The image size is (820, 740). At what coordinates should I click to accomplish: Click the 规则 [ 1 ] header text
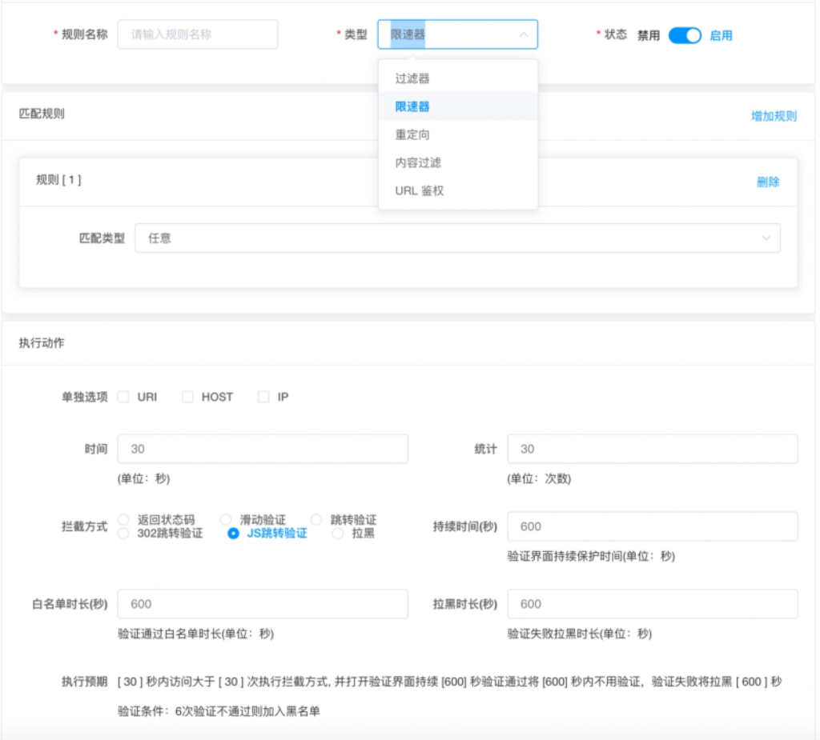tap(58, 180)
